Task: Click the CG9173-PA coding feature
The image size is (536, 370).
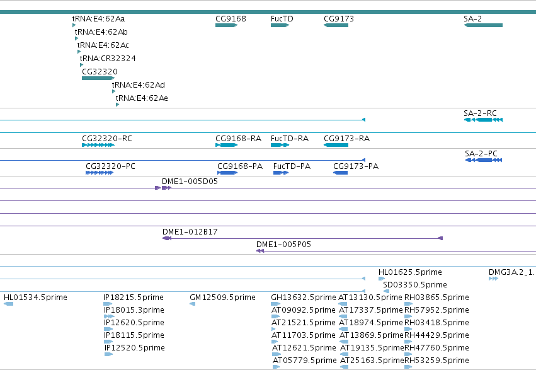Action: 341,173
